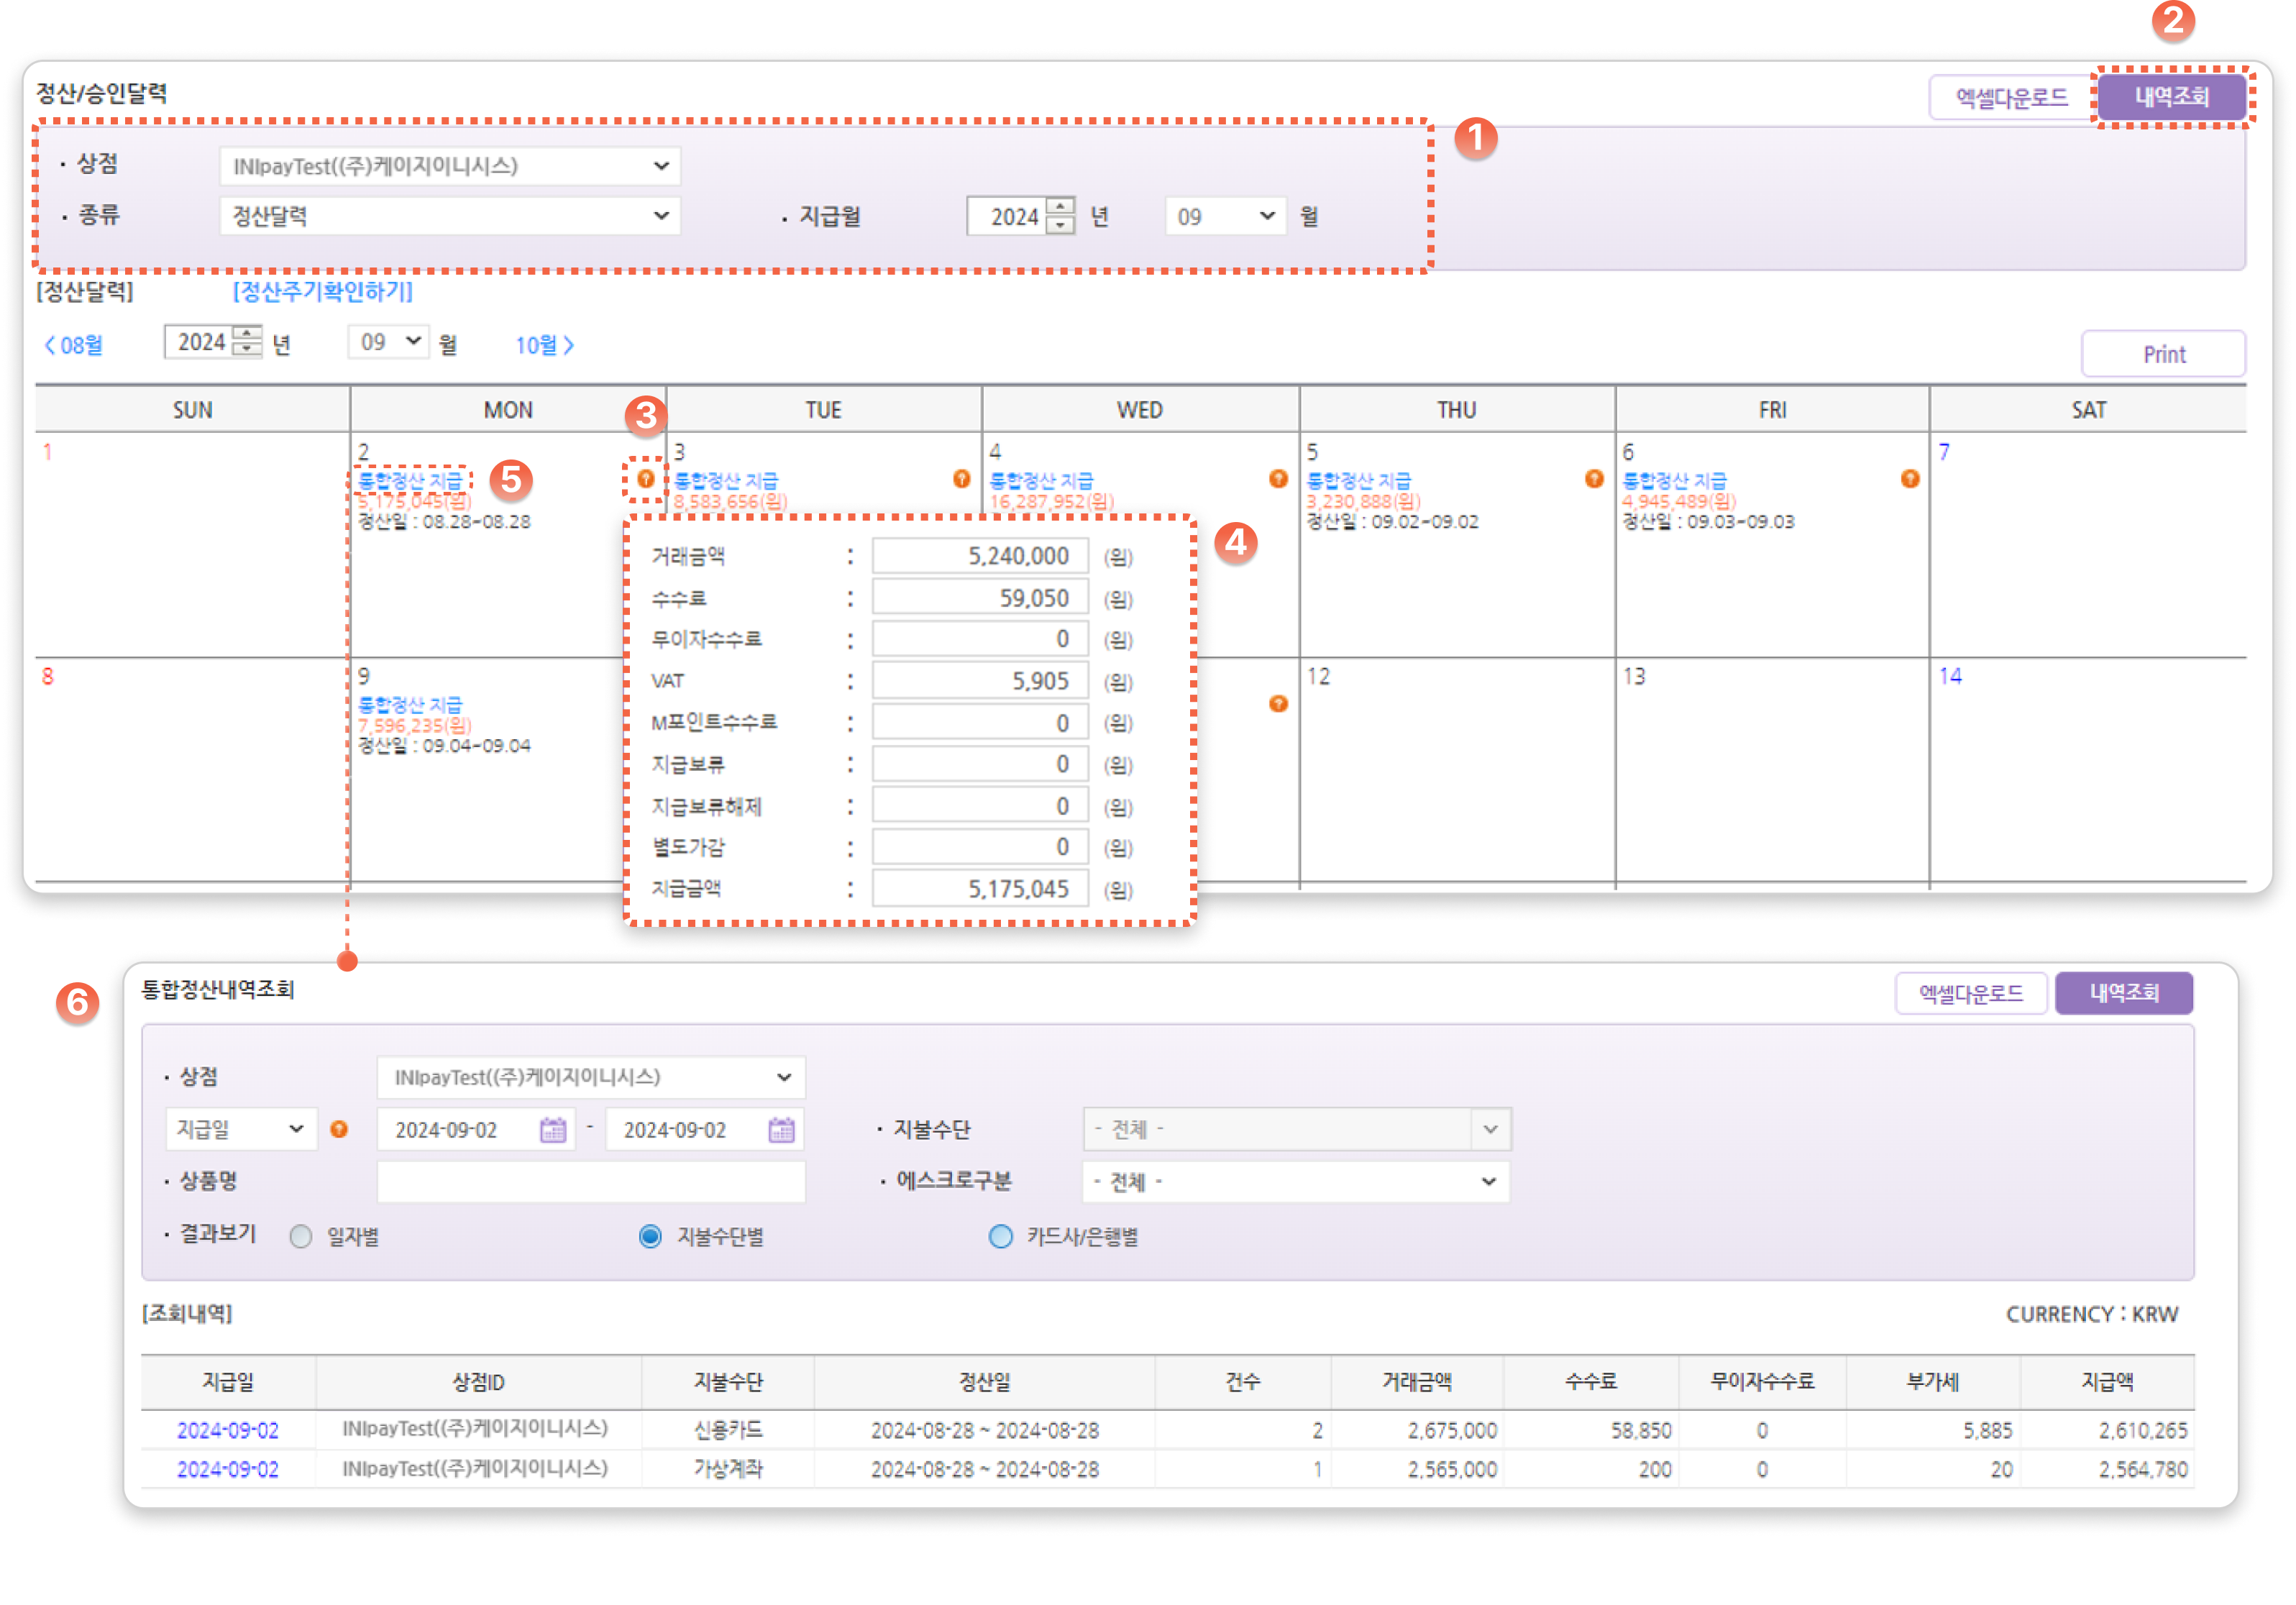
Task: Click the orange info icon on Friday 6
Action: click(1909, 479)
